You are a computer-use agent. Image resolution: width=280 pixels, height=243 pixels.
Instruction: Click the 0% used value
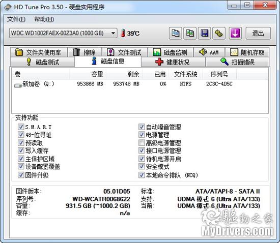click(163, 84)
